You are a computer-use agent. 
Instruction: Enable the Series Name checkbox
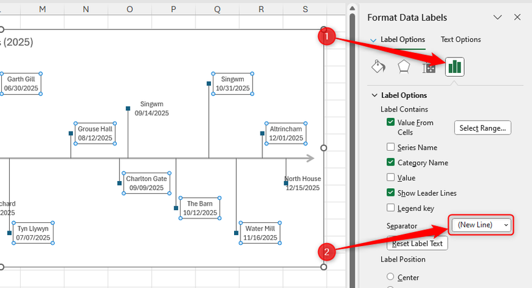[391, 147]
